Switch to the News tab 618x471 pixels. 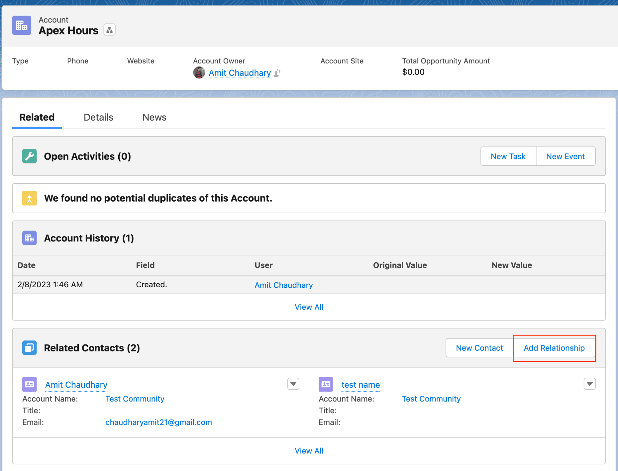[154, 117]
